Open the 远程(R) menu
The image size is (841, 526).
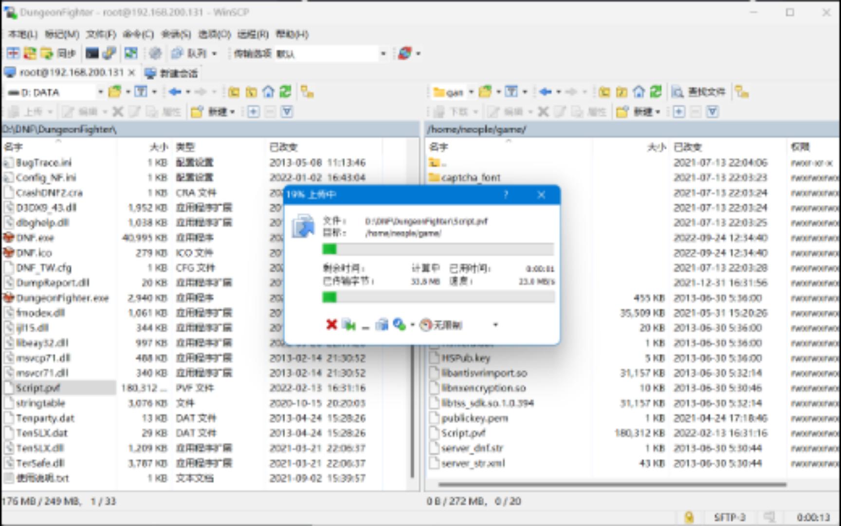tap(253, 34)
